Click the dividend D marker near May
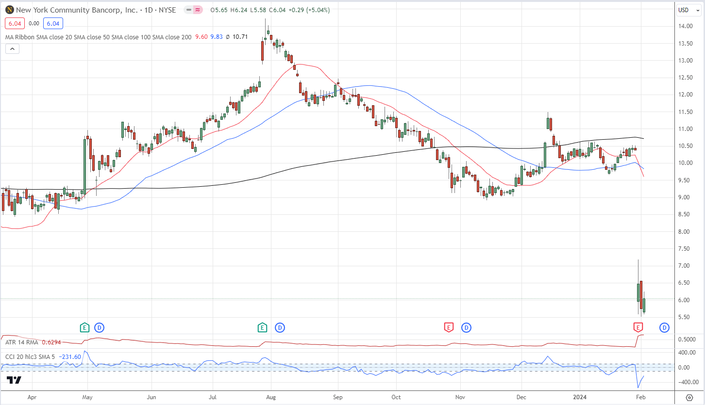 pyautogui.click(x=100, y=327)
